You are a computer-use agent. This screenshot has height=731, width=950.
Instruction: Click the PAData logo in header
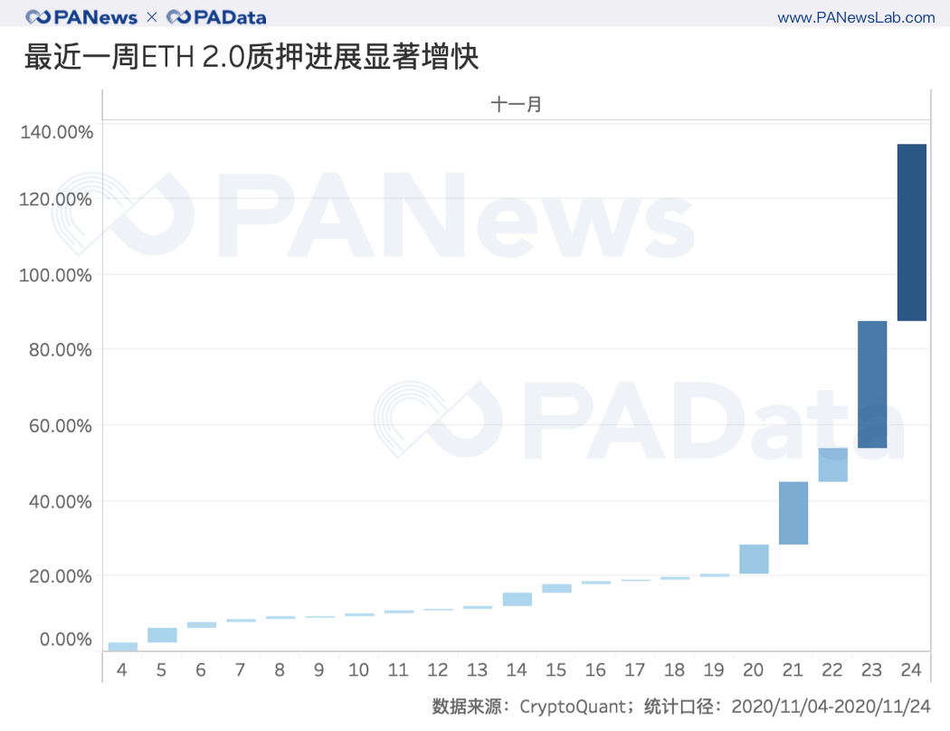pyautogui.click(x=216, y=17)
